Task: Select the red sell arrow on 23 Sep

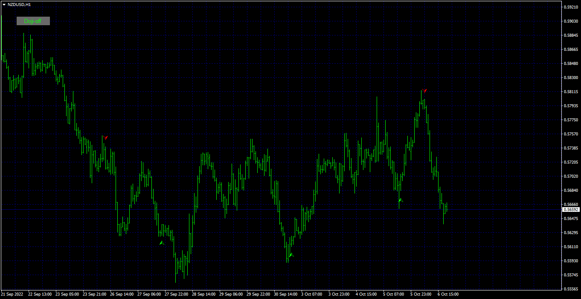Action: pos(106,138)
